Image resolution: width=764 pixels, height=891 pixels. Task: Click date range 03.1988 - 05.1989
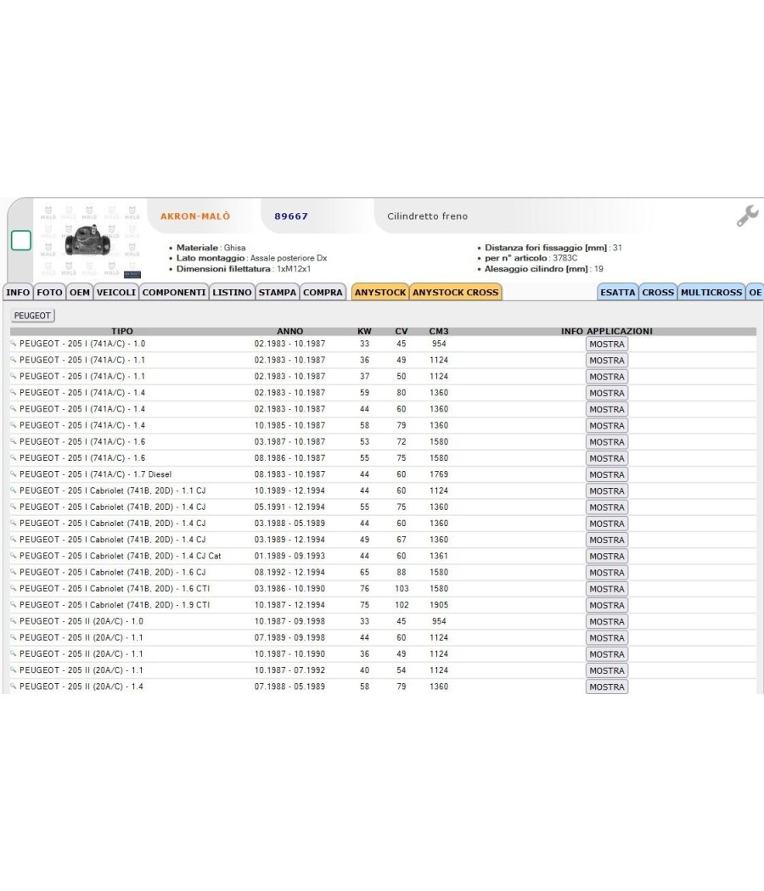[x=290, y=524]
